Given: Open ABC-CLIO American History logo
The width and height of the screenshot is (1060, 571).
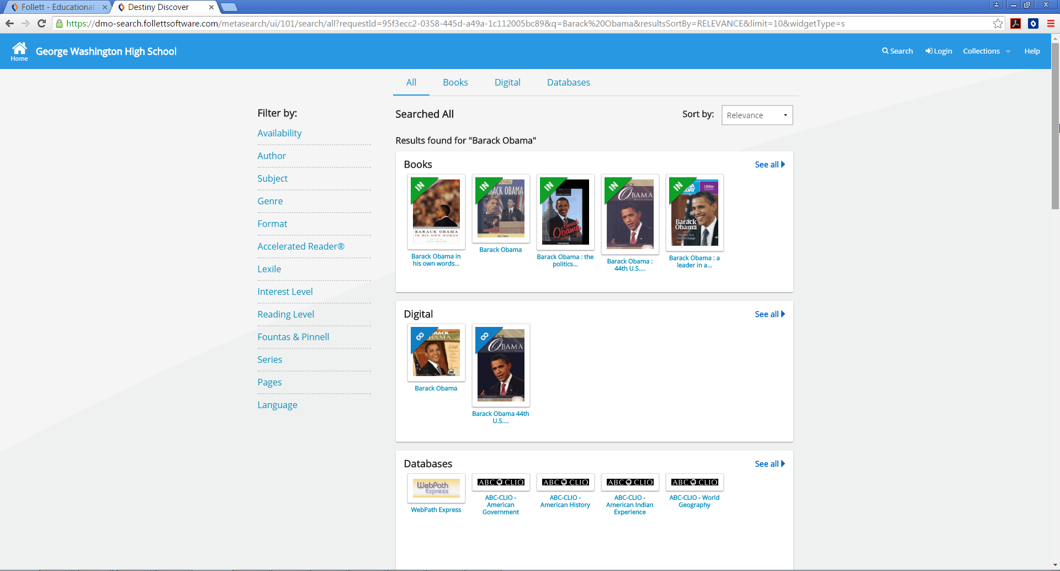Looking at the screenshot, I should tap(565, 482).
